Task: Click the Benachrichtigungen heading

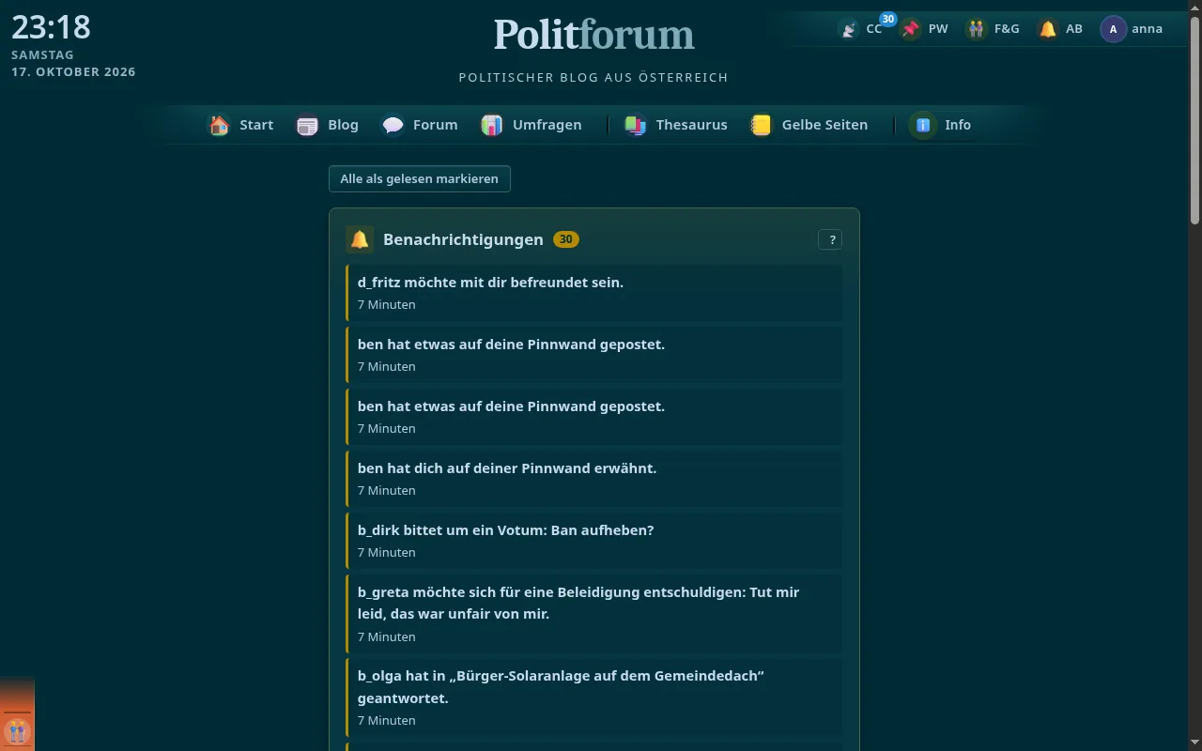Action: point(463,239)
